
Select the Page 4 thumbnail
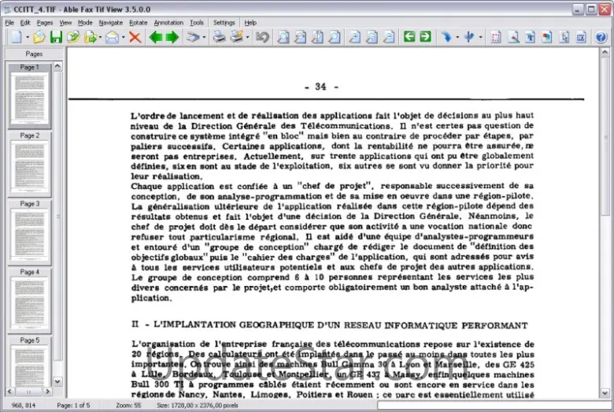coord(30,301)
